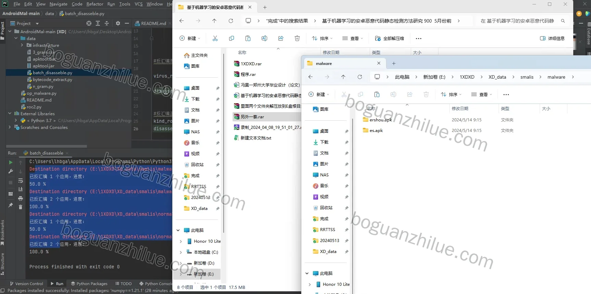Click smalis breadcrumb in malware Explorer address bar

[527, 77]
